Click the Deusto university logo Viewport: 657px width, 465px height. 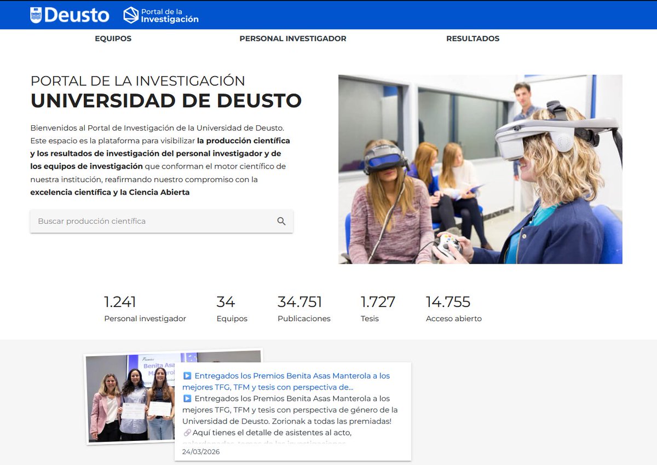click(x=70, y=15)
